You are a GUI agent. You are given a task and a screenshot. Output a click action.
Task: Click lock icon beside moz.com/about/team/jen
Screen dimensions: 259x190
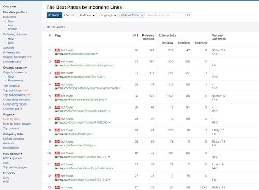56,133
